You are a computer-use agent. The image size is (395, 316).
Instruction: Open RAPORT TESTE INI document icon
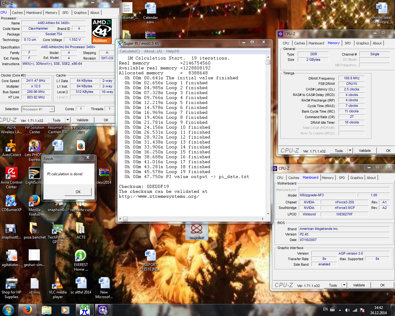click(x=150, y=260)
